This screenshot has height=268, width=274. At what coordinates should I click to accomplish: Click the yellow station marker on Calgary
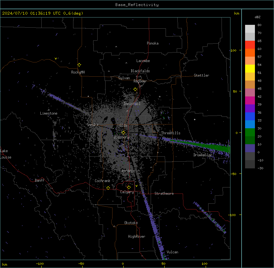[x=129, y=187]
